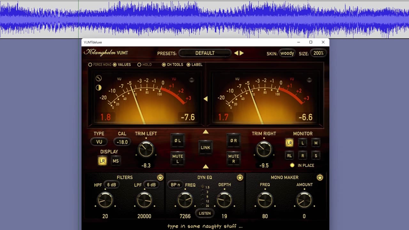
Task: Open the LPF 6 dB slope selector
Action: (151, 185)
